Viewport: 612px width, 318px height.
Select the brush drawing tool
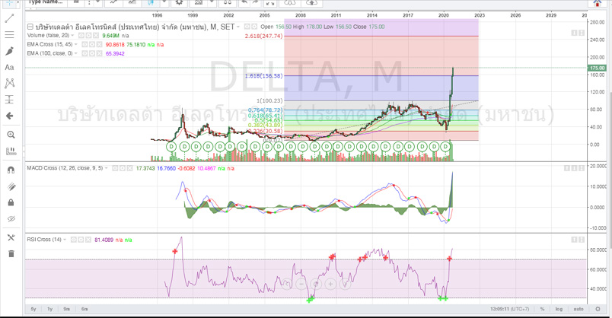click(10, 51)
